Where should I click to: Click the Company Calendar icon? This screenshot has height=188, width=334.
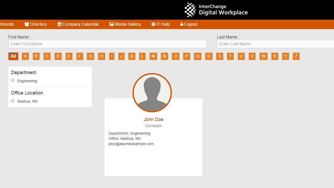click(59, 24)
